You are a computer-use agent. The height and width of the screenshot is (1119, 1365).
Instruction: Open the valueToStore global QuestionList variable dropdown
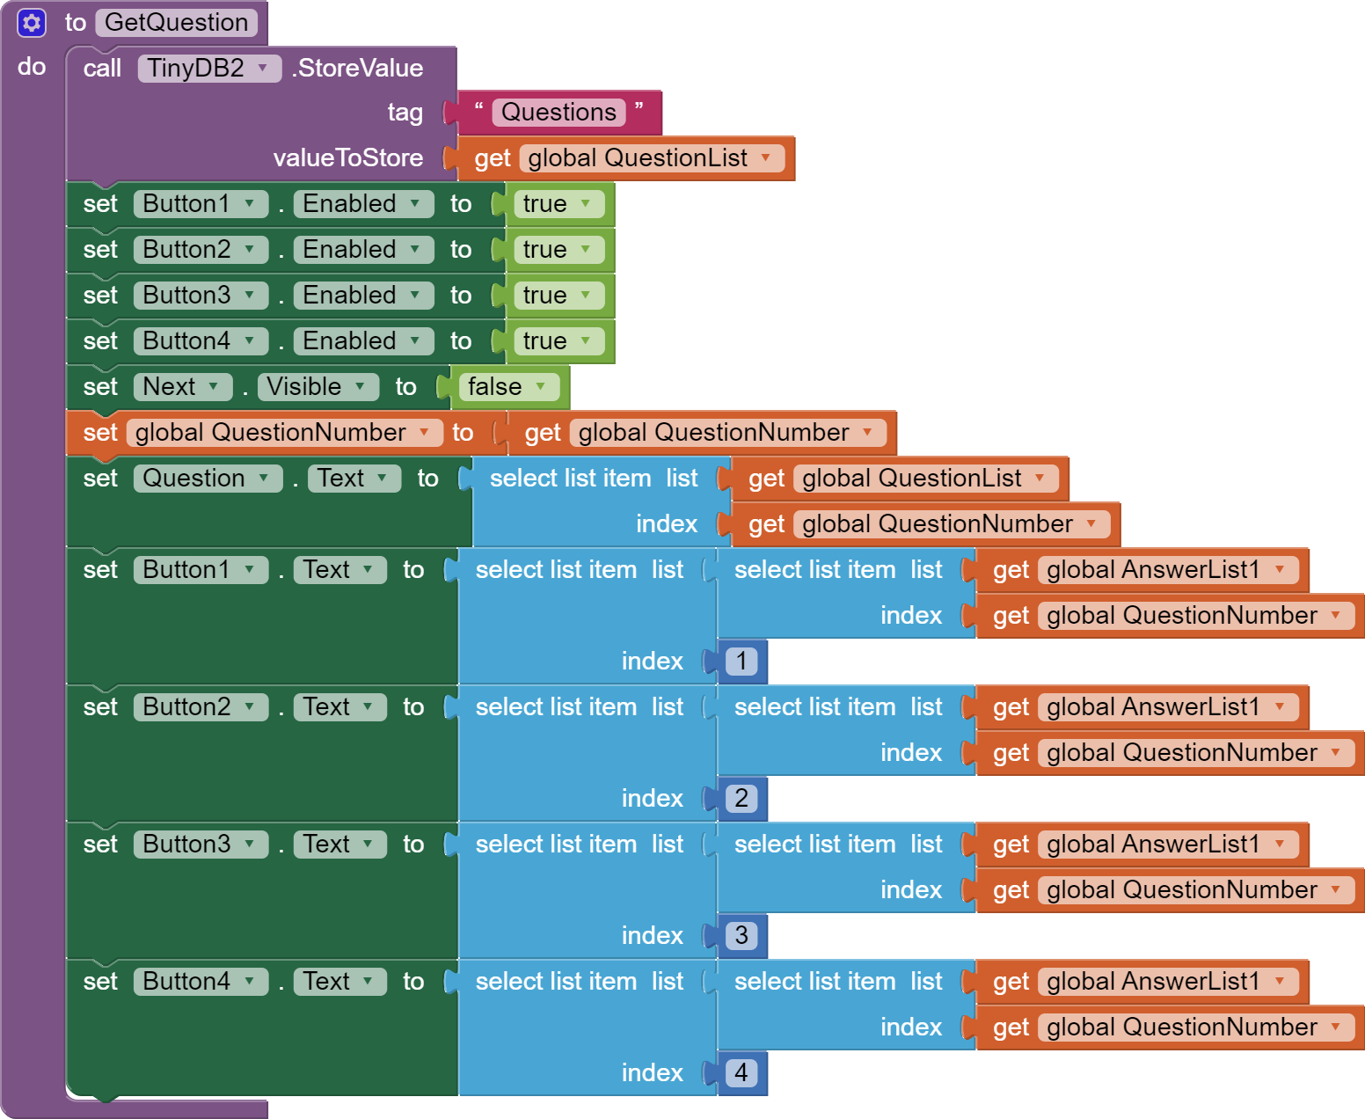click(766, 158)
